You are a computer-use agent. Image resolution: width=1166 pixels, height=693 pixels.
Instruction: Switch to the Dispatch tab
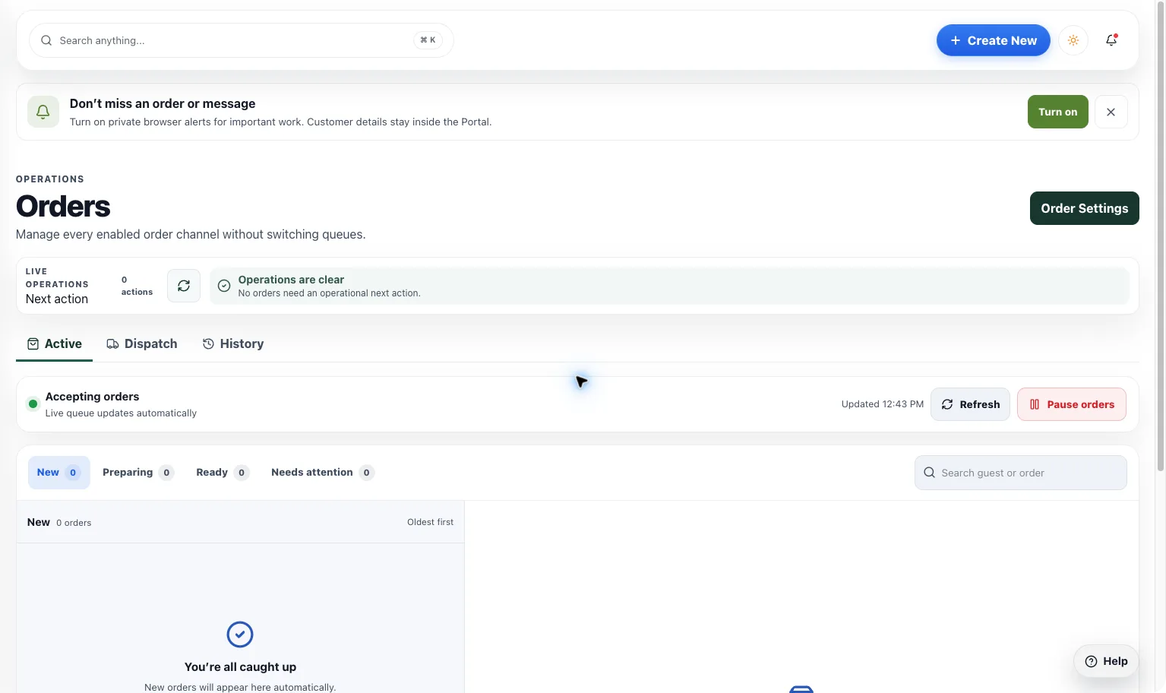point(142,344)
